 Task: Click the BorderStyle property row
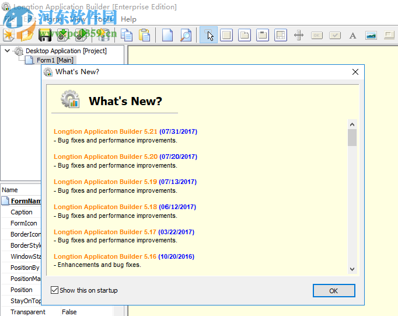tap(22, 245)
